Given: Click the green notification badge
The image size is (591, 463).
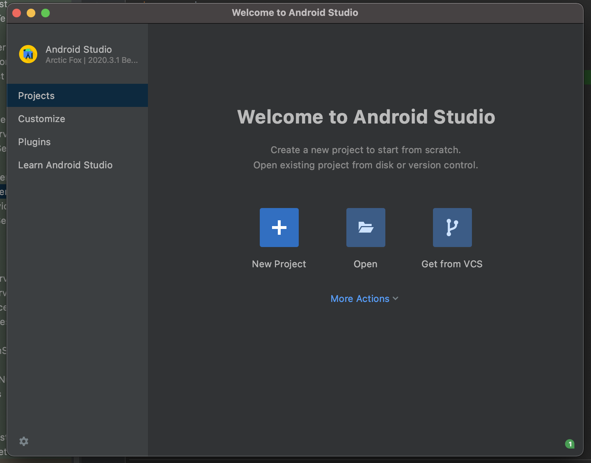Looking at the screenshot, I should pos(570,444).
